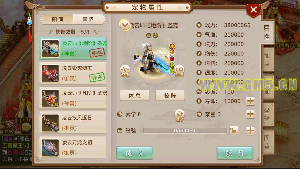Tap the 继承 inherit icon

pyautogui.click(x=180, y=115)
